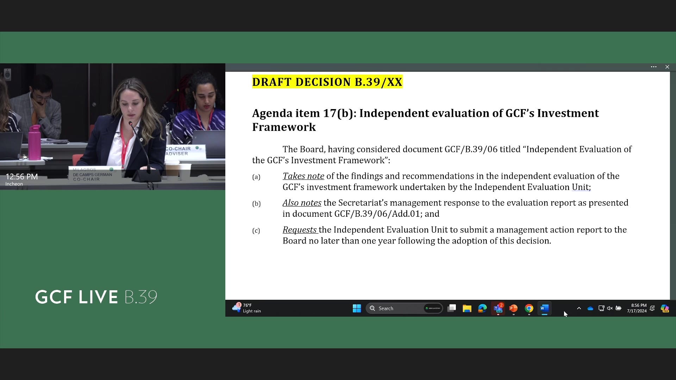Click the 'DRAFT DECISION B.39/XX' heading
The width and height of the screenshot is (676, 380).
327,82
